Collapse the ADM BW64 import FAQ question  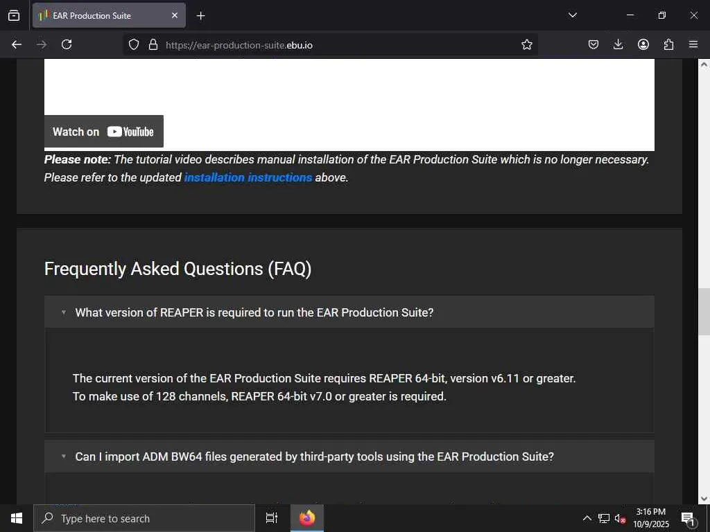(349, 456)
